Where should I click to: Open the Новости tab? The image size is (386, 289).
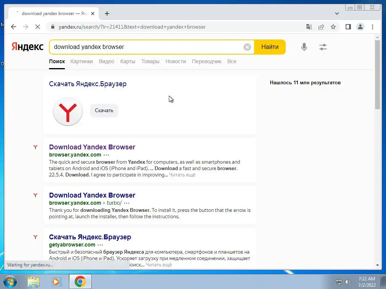pyautogui.click(x=176, y=61)
